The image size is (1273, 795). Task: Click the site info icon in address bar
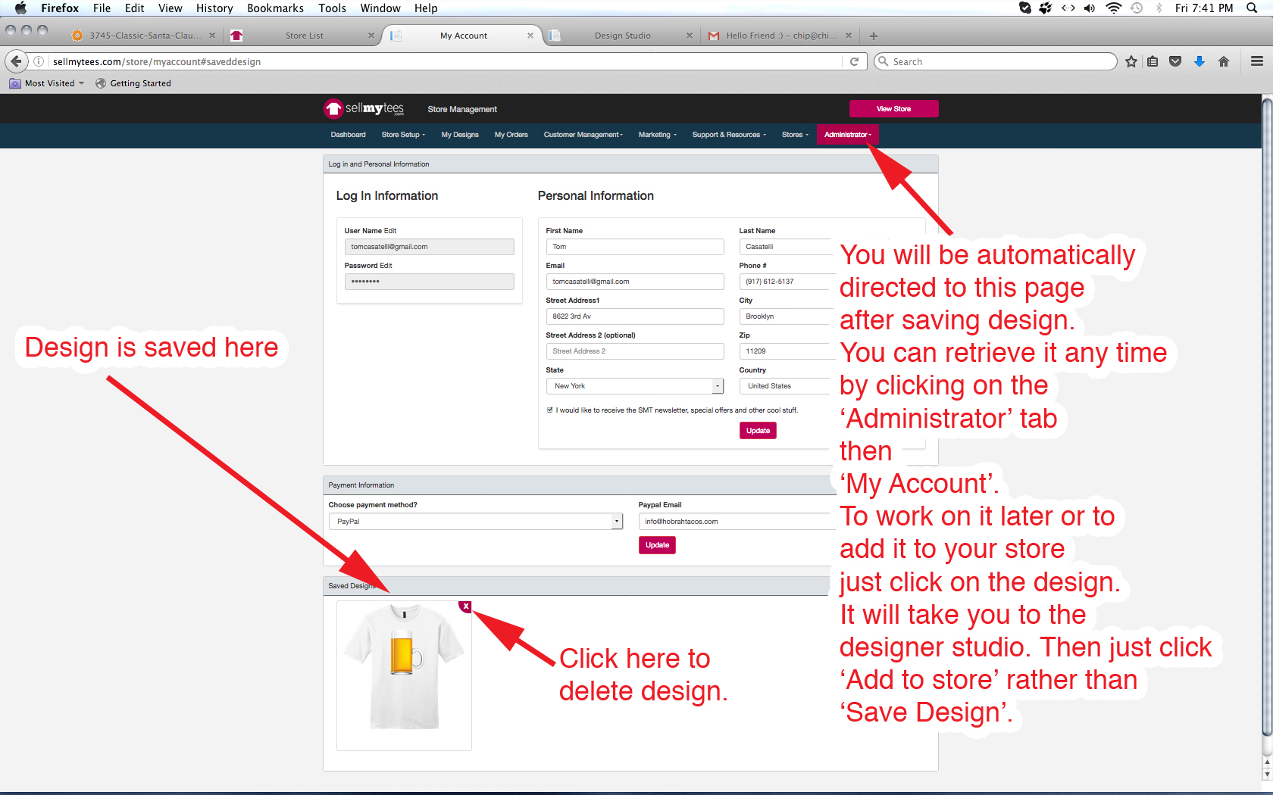coord(39,61)
